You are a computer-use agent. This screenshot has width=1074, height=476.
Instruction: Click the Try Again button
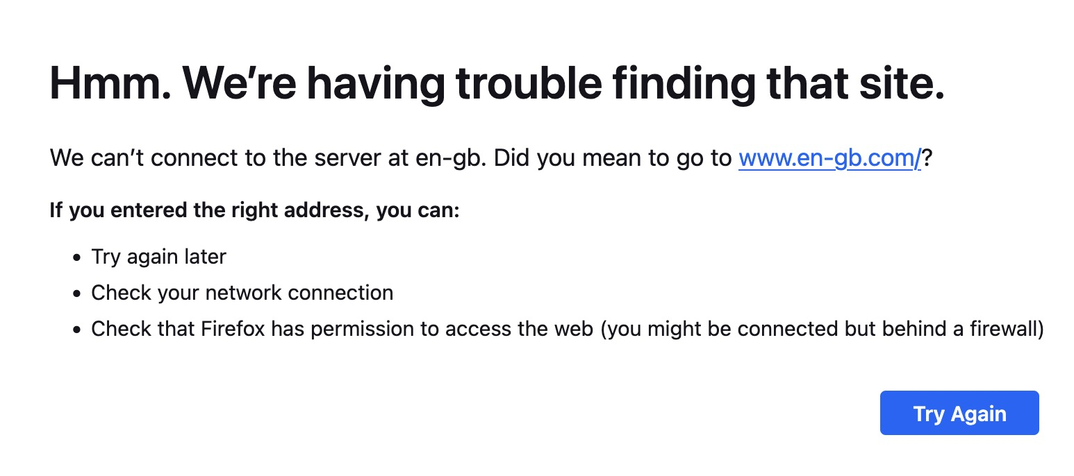tap(959, 414)
